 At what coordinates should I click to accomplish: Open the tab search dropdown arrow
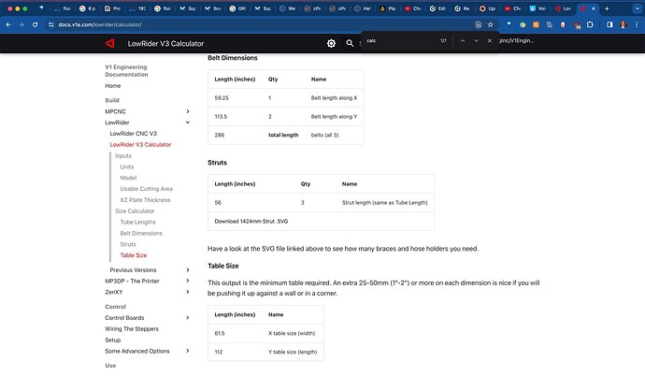[637, 8]
